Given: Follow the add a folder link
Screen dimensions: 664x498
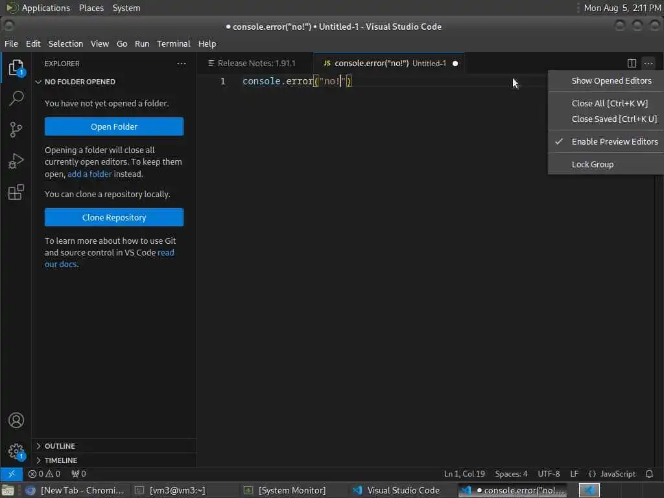Looking at the screenshot, I should coord(89,174).
